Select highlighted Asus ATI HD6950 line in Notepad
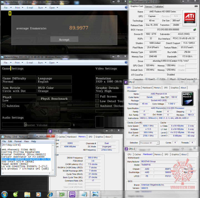200x198 pixels. (26, 159)
